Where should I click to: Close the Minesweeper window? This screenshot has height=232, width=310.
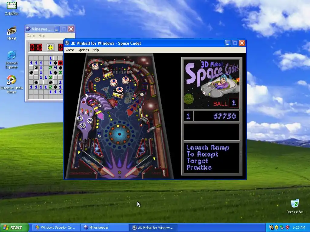[71, 29]
